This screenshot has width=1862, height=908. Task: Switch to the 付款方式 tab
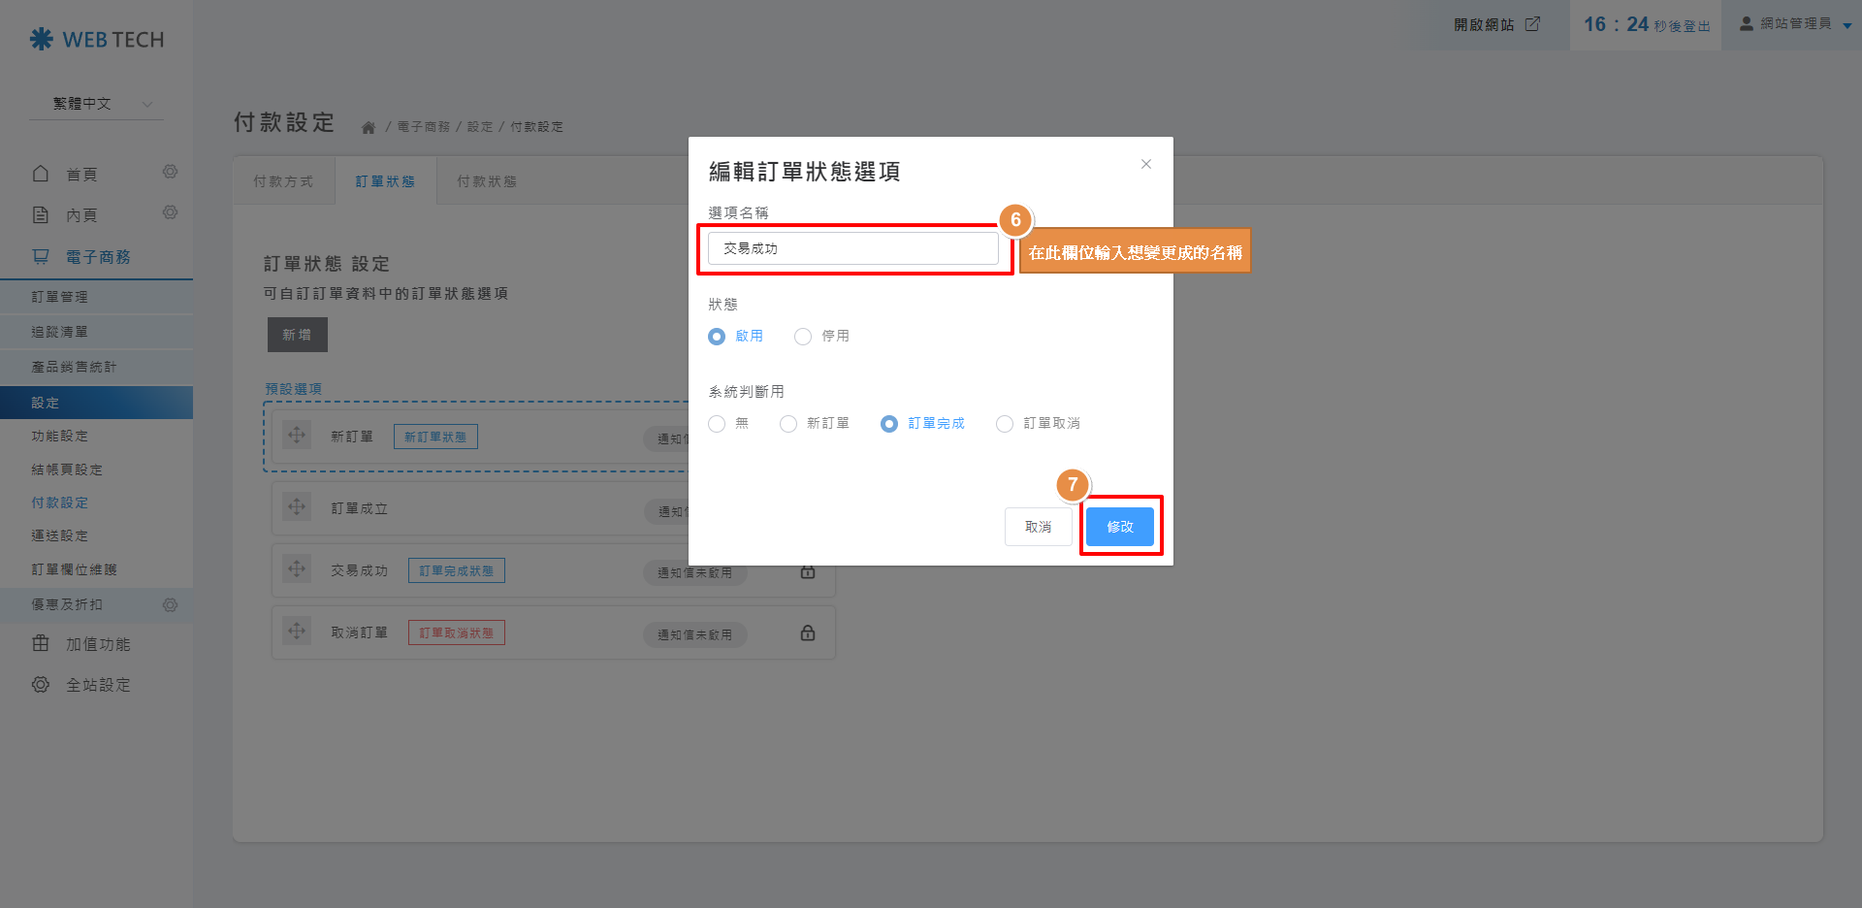tap(282, 180)
